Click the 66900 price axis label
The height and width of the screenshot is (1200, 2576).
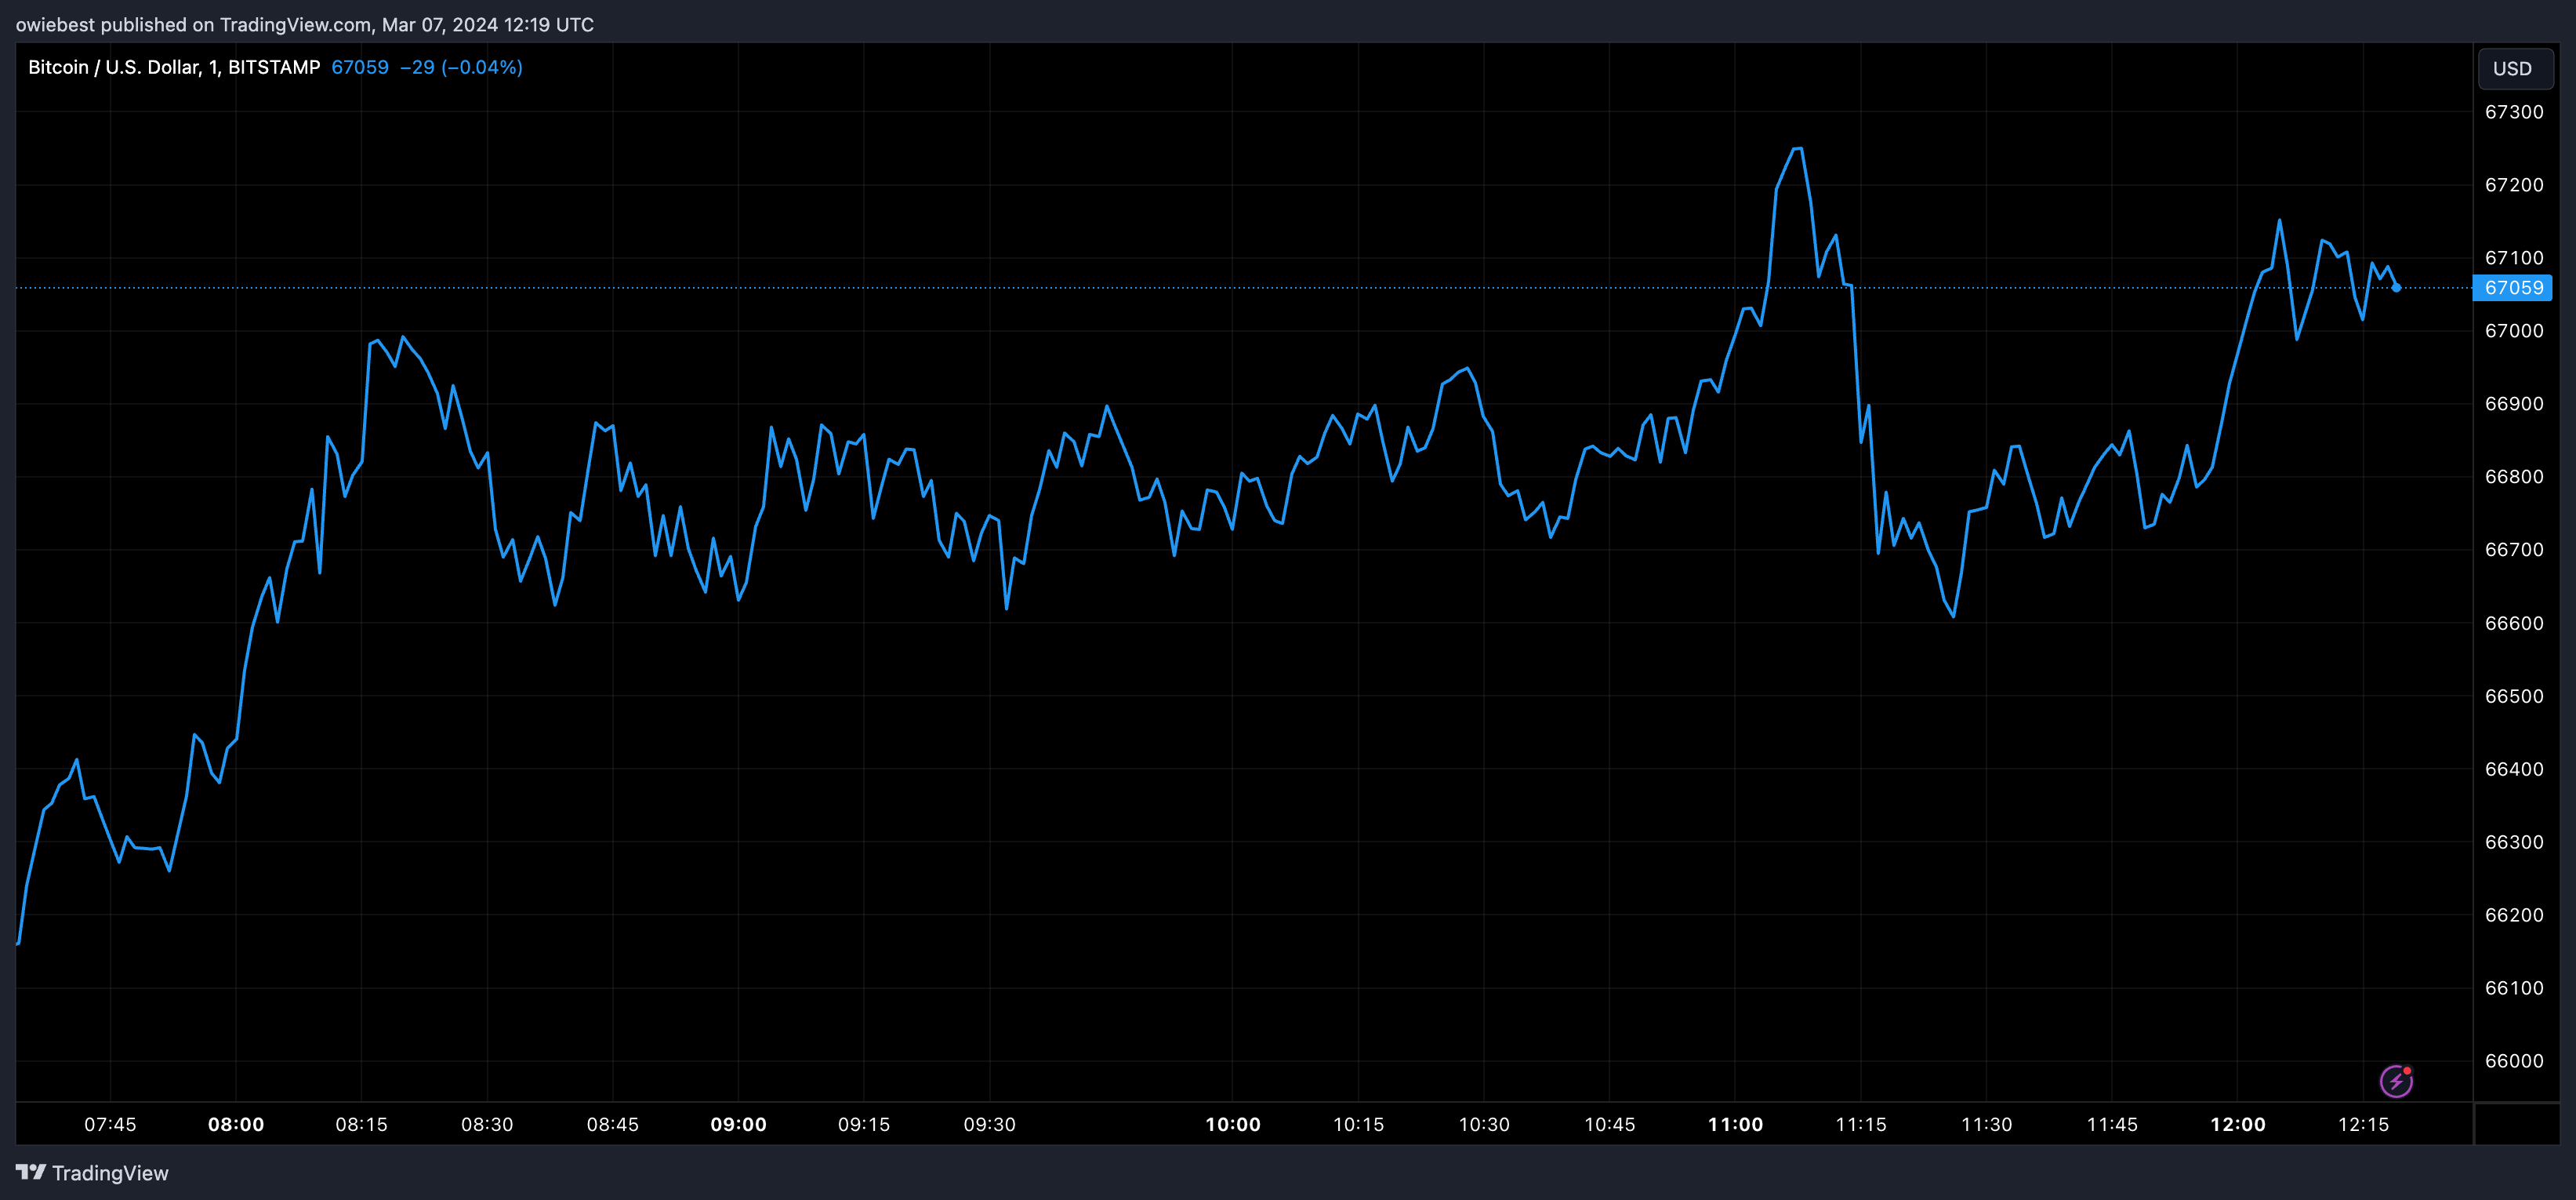tap(2514, 405)
